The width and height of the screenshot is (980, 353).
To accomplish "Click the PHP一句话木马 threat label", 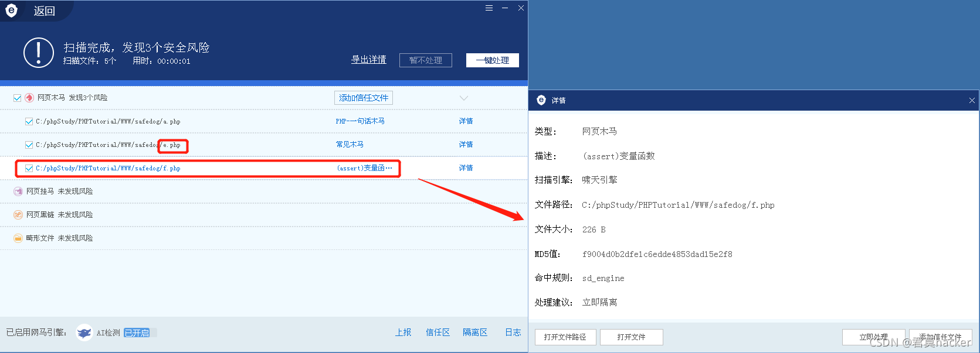I will click(360, 121).
